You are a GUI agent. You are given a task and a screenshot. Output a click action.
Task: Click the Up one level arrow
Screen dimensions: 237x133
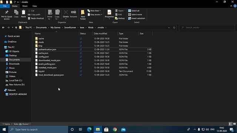(16, 27)
